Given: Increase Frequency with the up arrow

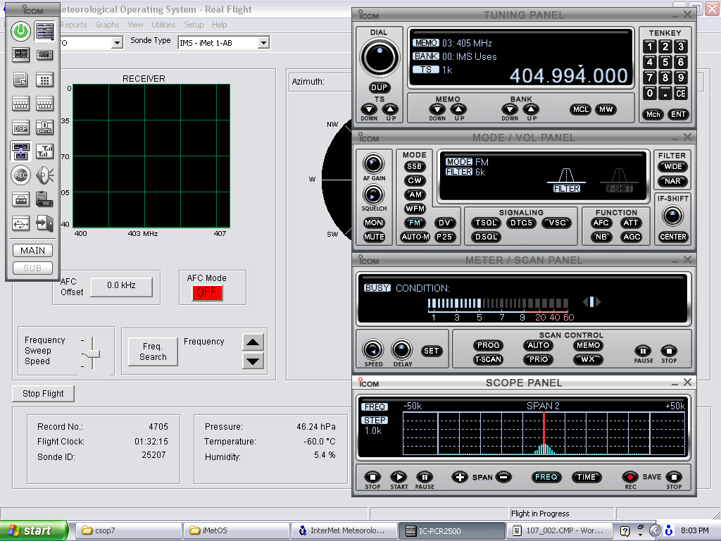Looking at the screenshot, I should [x=253, y=342].
